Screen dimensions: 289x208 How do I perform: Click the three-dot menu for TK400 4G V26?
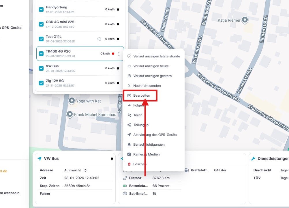pos(119,54)
